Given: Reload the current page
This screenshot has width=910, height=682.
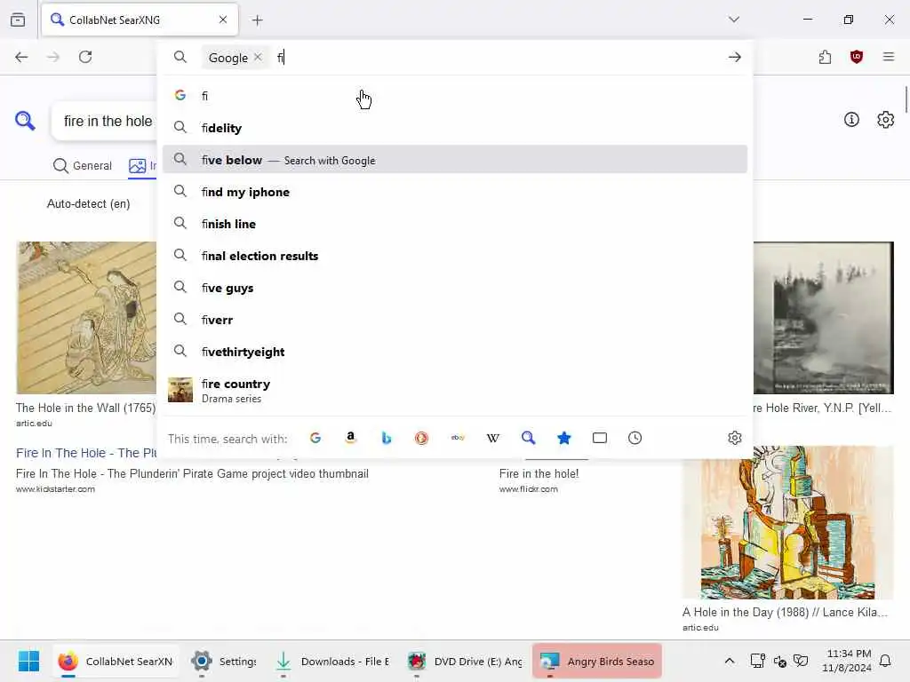Looking at the screenshot, I should 85,57.
